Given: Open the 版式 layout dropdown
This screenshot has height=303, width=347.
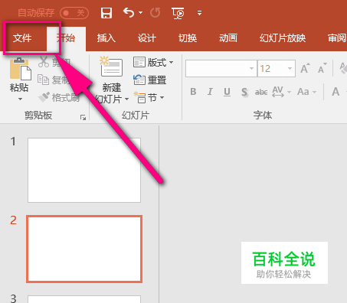Looking at the screenshot, I should (153, 62).
